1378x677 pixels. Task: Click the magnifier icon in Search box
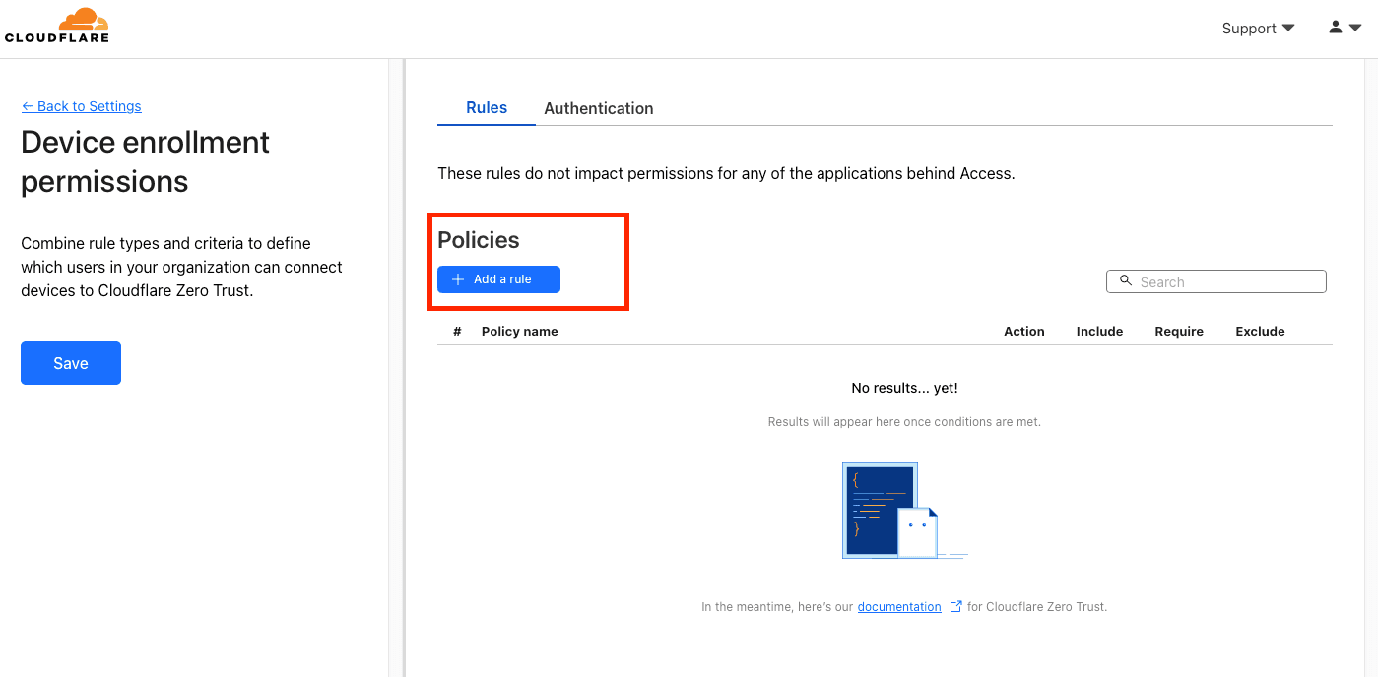click(1126, 281)
